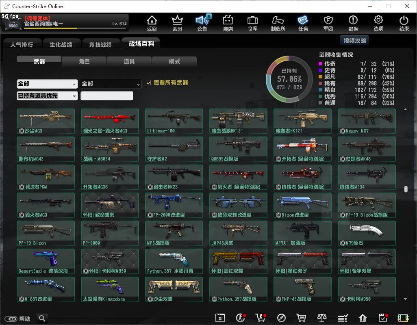Click the magnifier search icon beside 帮助
Image resolution: width=417 pixels, height=325 pixels.
[42, 318]
